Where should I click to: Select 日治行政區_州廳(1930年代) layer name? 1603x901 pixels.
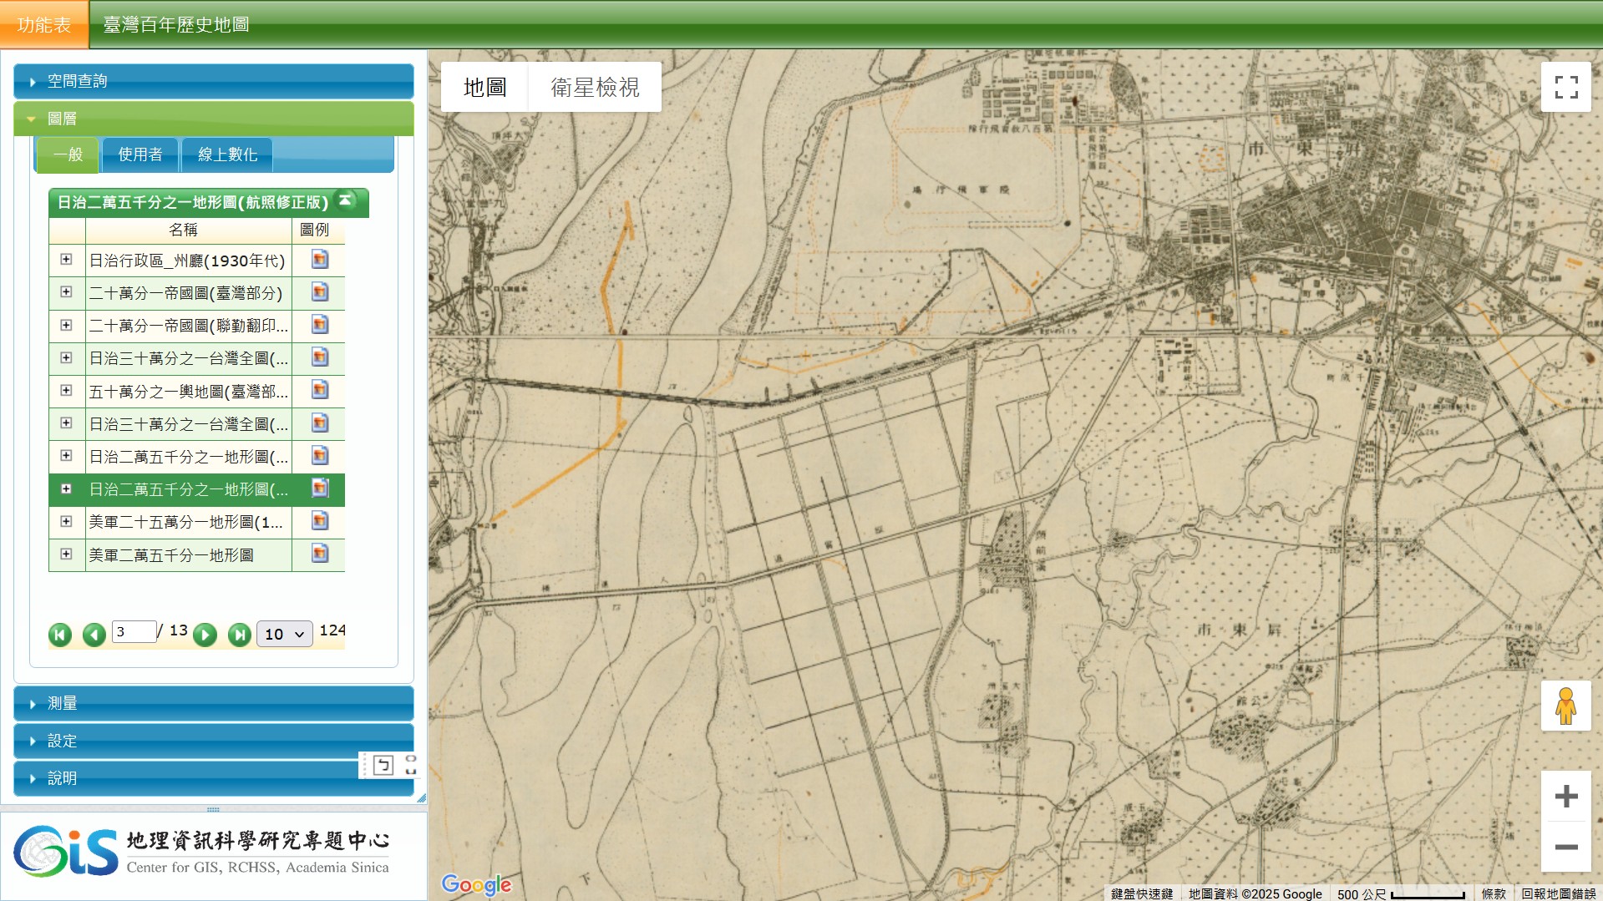[x=187, y=261]
